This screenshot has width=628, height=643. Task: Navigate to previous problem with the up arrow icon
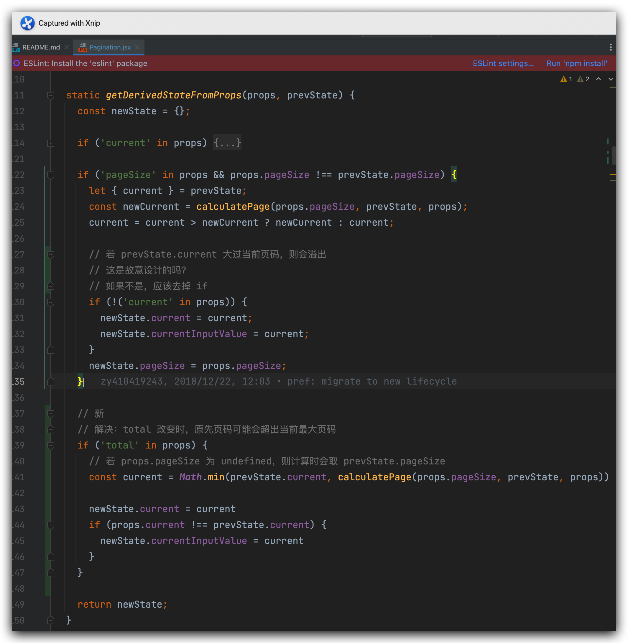point(599,79)
